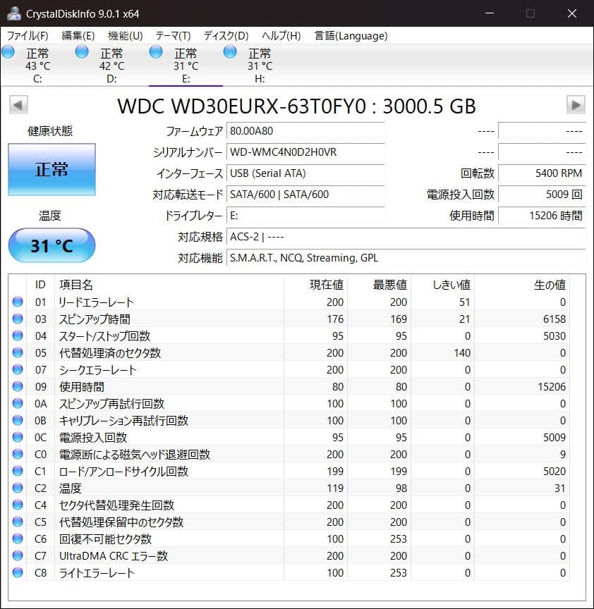Click the status dot beside 温度 attribute
This screenshot has height=609, width=594.
[18, 488]
